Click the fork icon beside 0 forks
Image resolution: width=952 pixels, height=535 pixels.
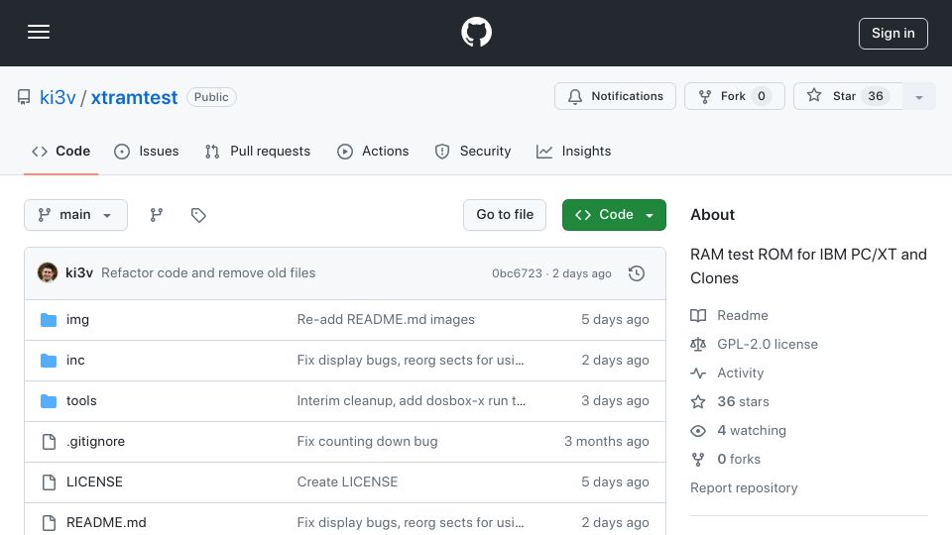click(698, 459)
